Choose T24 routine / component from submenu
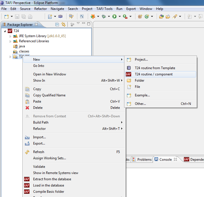204x197 pixels. (154, 74)
